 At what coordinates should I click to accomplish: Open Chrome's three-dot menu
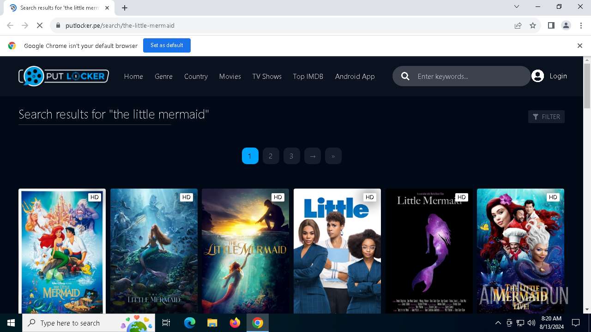click(581, 25)
